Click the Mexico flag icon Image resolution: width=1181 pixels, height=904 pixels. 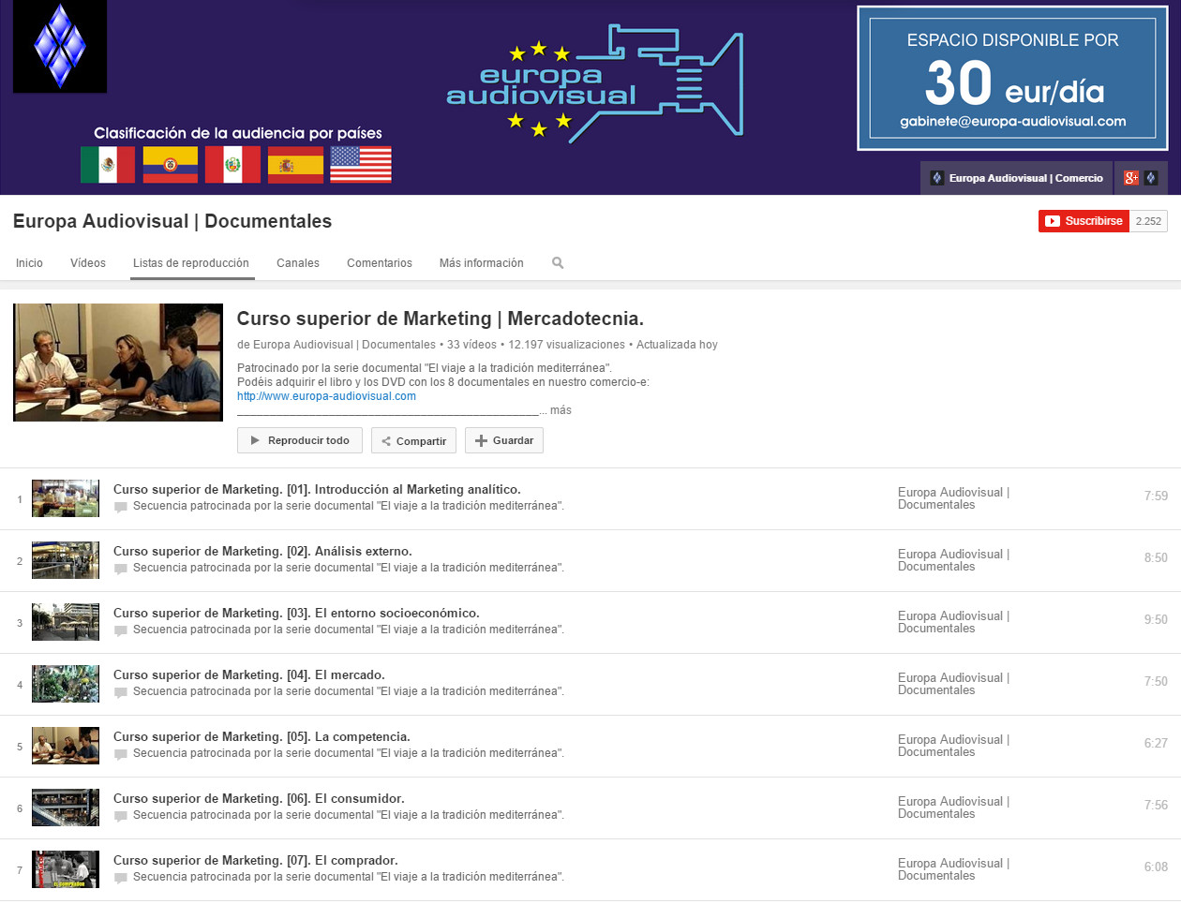(x=108, y=165)
